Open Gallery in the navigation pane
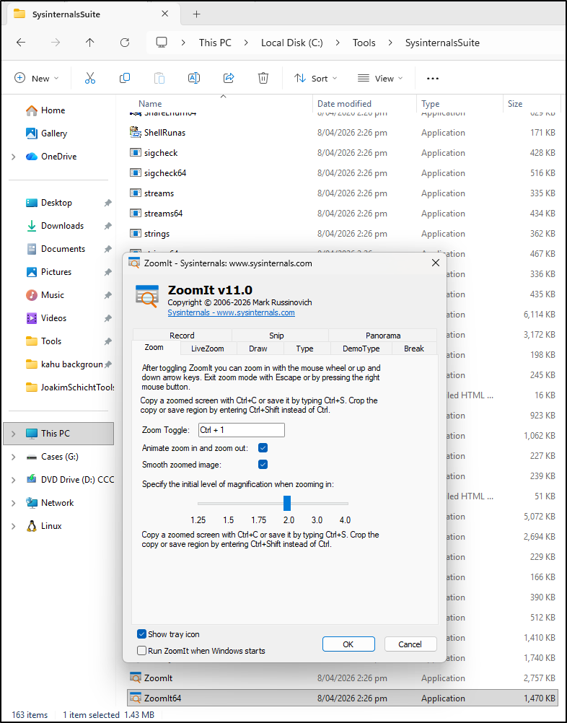The width and height of the screenshot is (567, 723). [x=47, y=133]
